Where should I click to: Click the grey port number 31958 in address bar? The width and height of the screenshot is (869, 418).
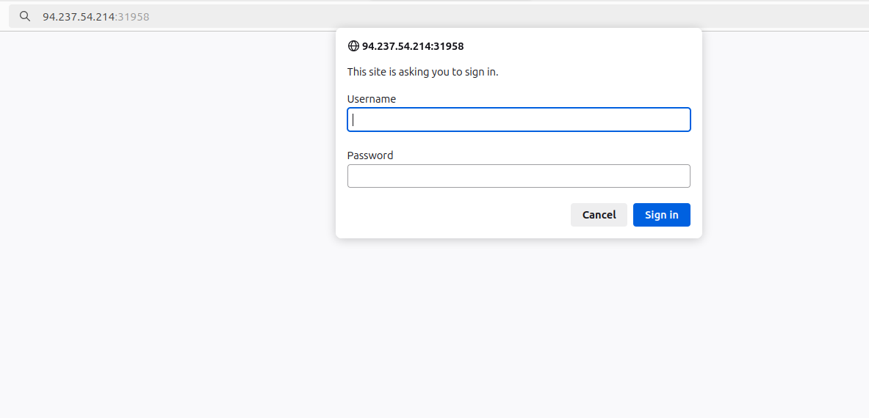point(134,16)
